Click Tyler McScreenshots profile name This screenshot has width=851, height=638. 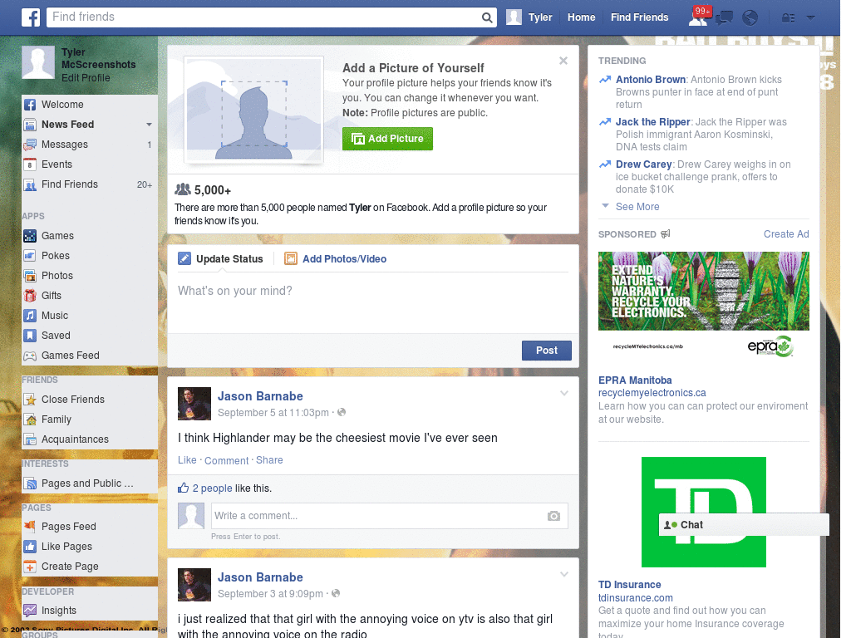click(98, 59)
